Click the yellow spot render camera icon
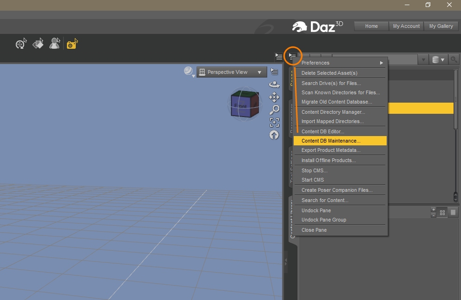461x300 pixels. [x=72, y=44]
